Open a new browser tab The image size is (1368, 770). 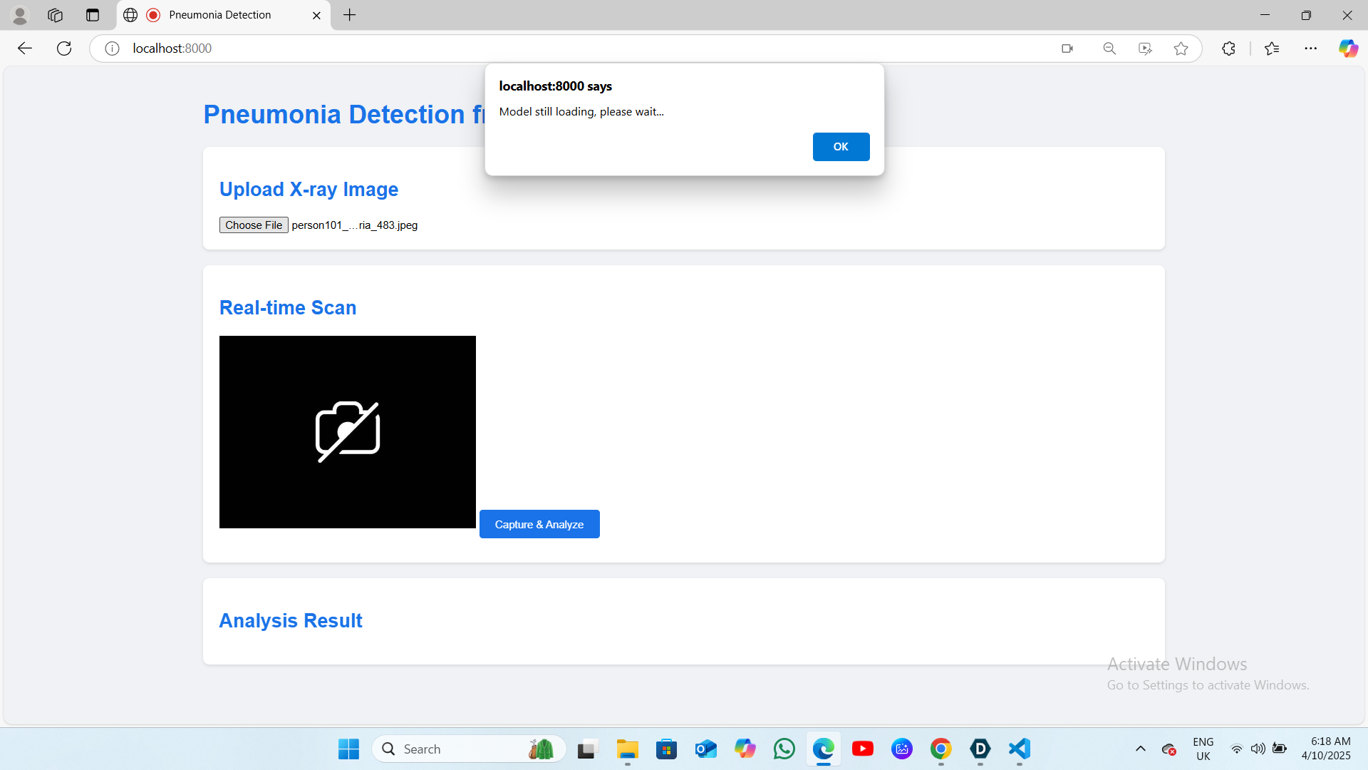coord(350,15)
